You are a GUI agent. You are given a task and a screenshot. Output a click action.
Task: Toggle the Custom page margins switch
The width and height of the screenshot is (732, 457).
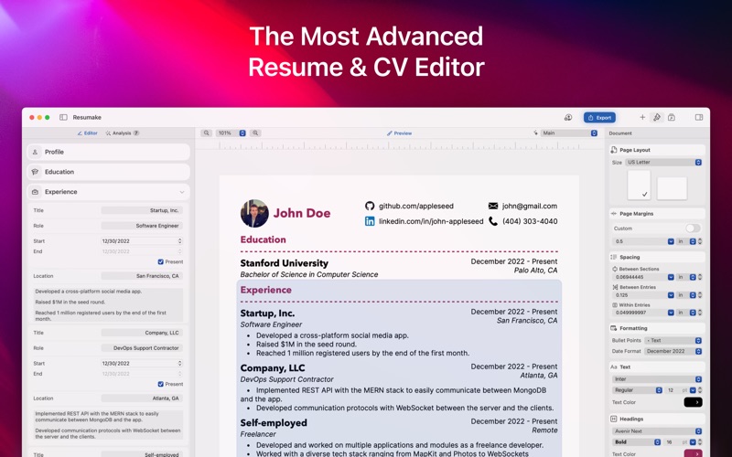point(693,228)
